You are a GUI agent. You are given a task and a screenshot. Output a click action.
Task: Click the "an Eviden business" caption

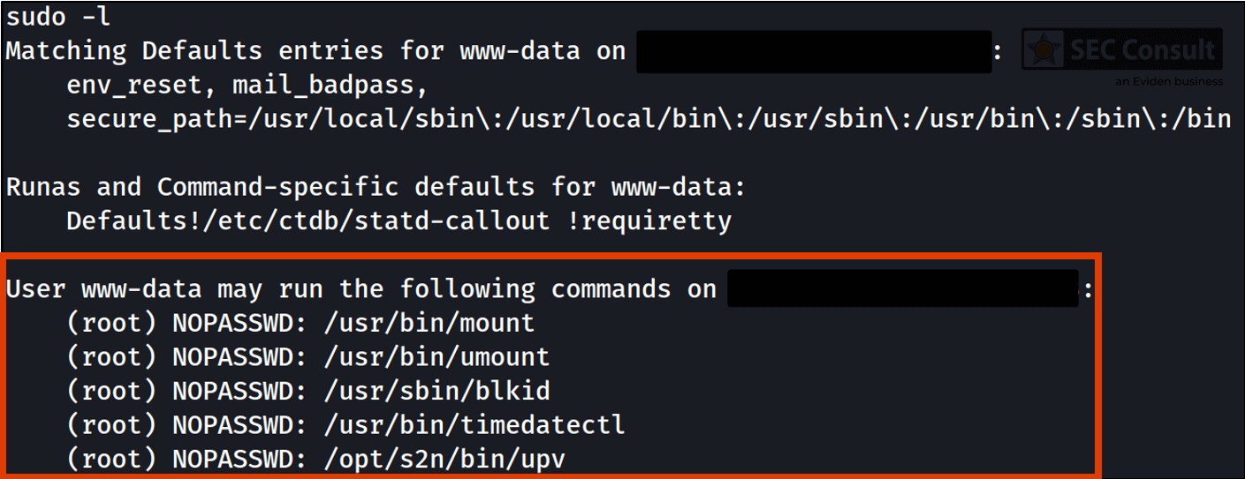tap(1168, 81)
